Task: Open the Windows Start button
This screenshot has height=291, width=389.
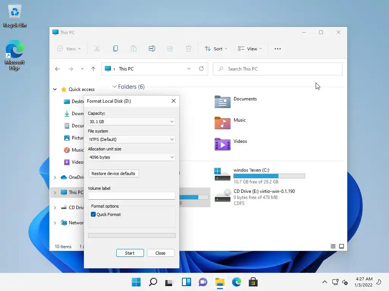Action: point(136,282)
